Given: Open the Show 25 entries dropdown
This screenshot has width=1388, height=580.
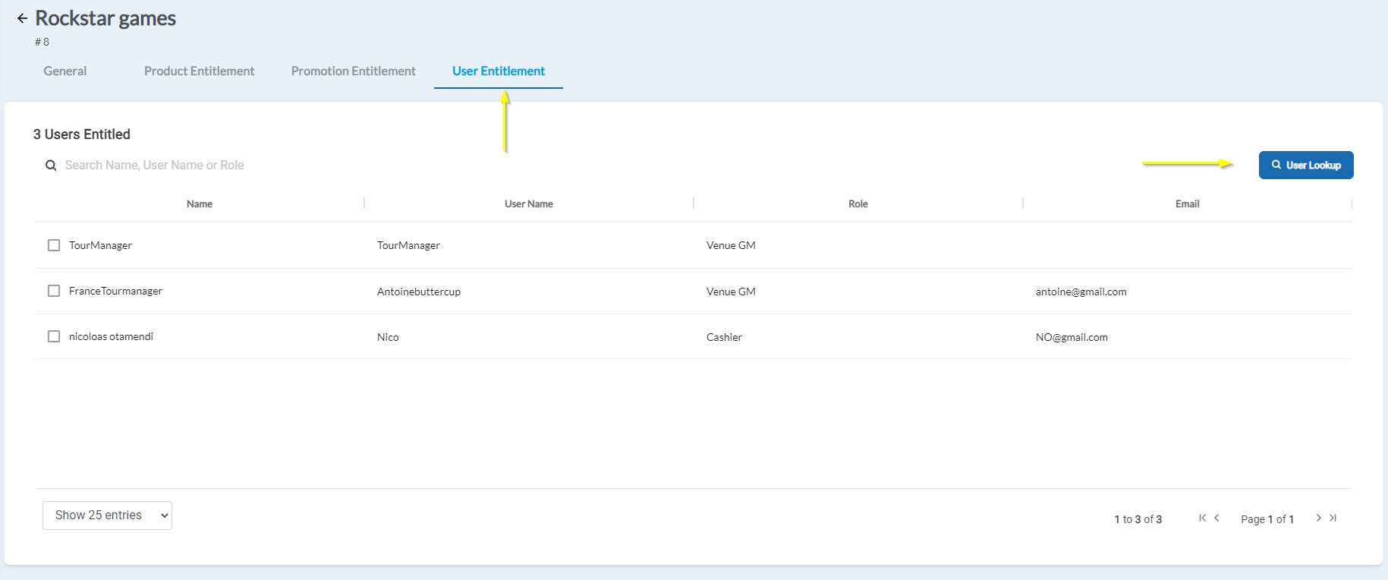Looking at the screenshot, I should 107,515.
